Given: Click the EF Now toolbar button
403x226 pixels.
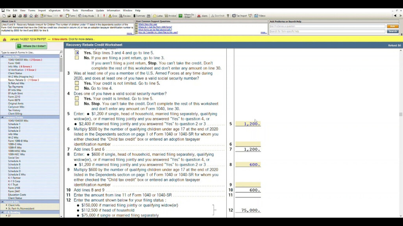Looking at the screenshot, I should 46,16.
